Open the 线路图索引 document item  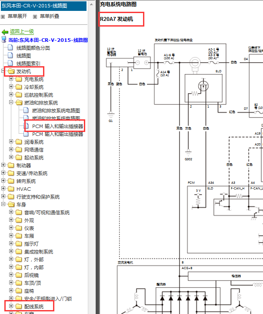28,64
